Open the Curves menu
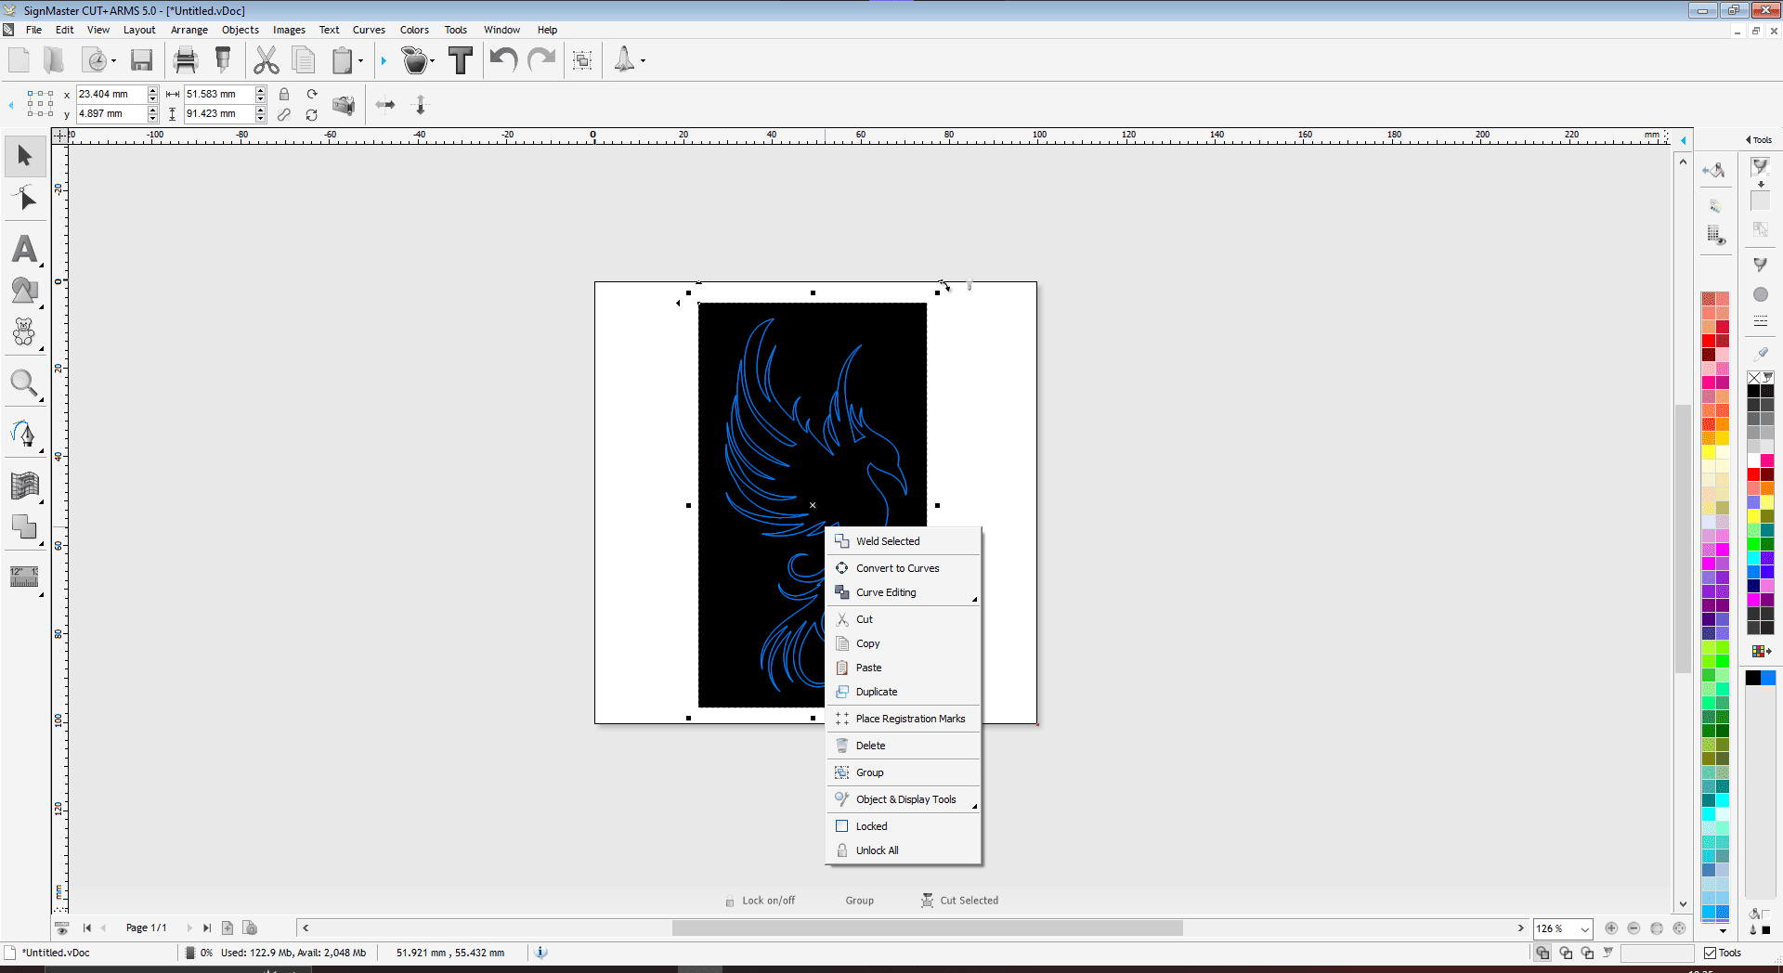 pos(369,30)
